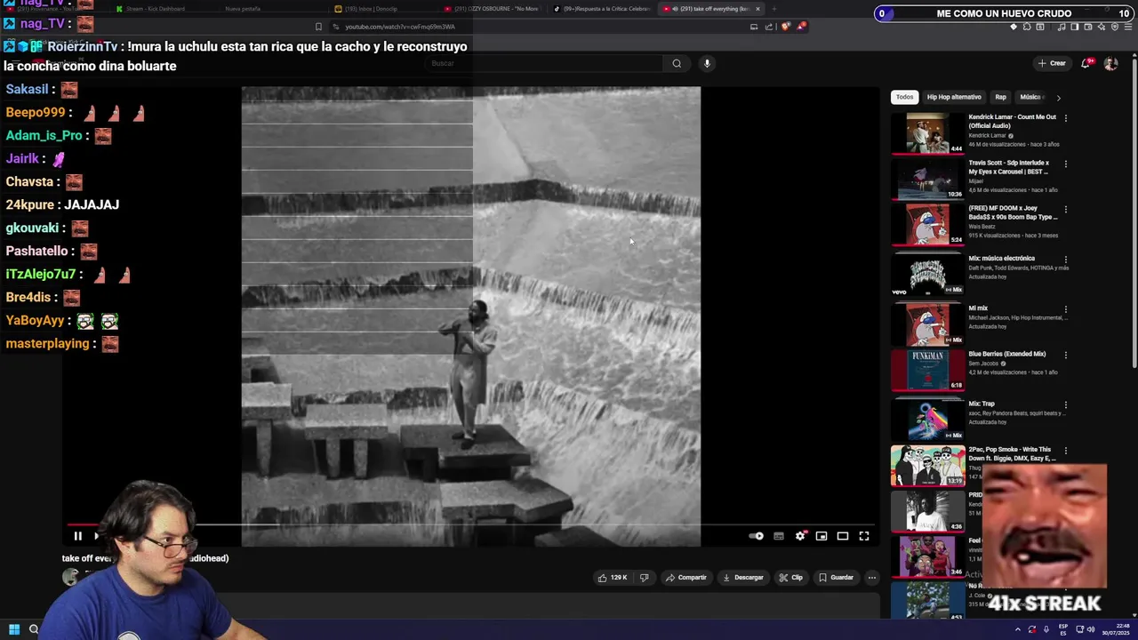Click Brave Rewards triangle icon

pos(801,27)
